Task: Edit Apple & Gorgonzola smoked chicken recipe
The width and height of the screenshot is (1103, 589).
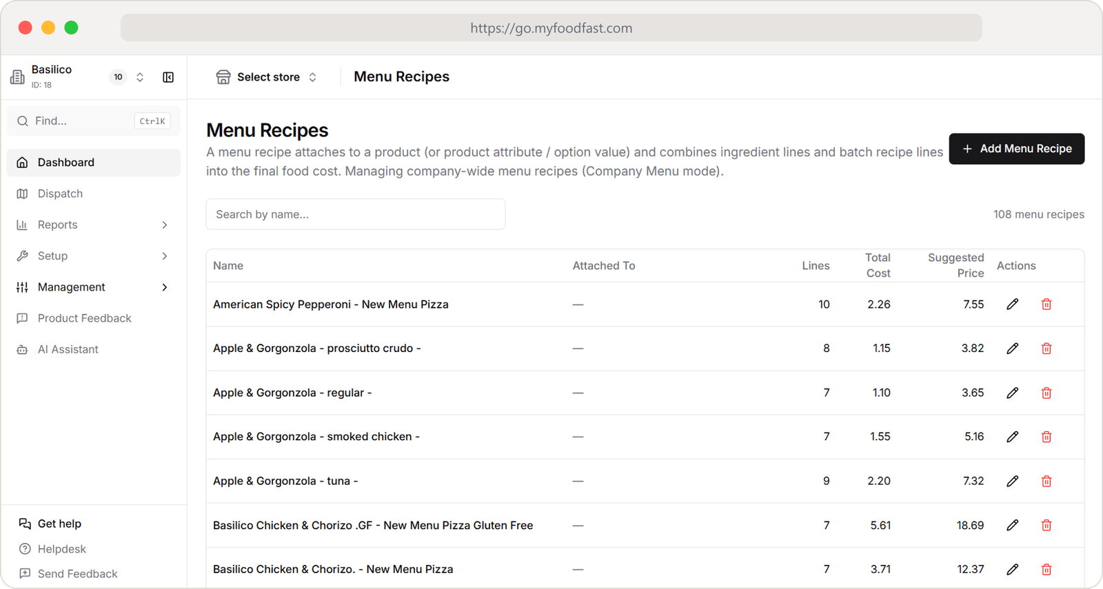Action: [x=1012, y=437]
